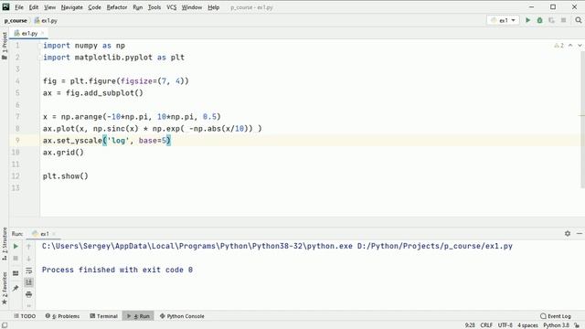This screenshot has height=329, width=585.
Task: Go up the stack trace arrow
Action: [28, 246]
